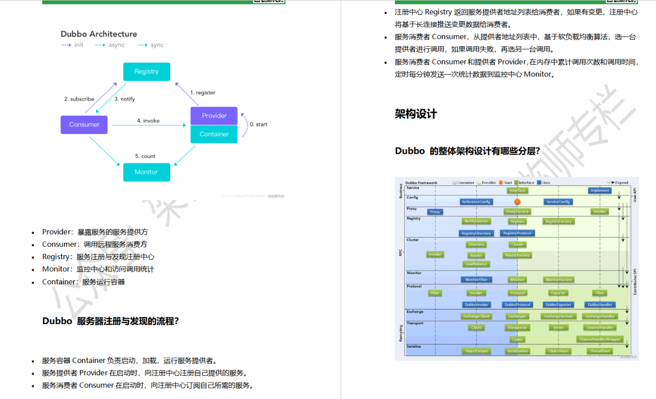Viewport: 656px width, 399px height.
Task: Click line '服务消费者 Consumer 在启动时，向注册中心订阅自己所需的服务。'
Action: [148, 385]
